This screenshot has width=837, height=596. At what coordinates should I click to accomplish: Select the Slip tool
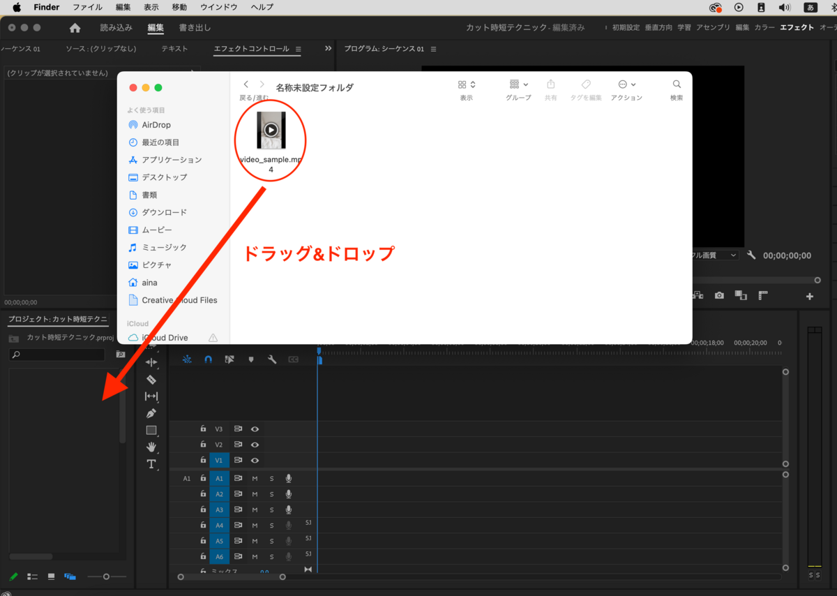[x=151, y=396]
